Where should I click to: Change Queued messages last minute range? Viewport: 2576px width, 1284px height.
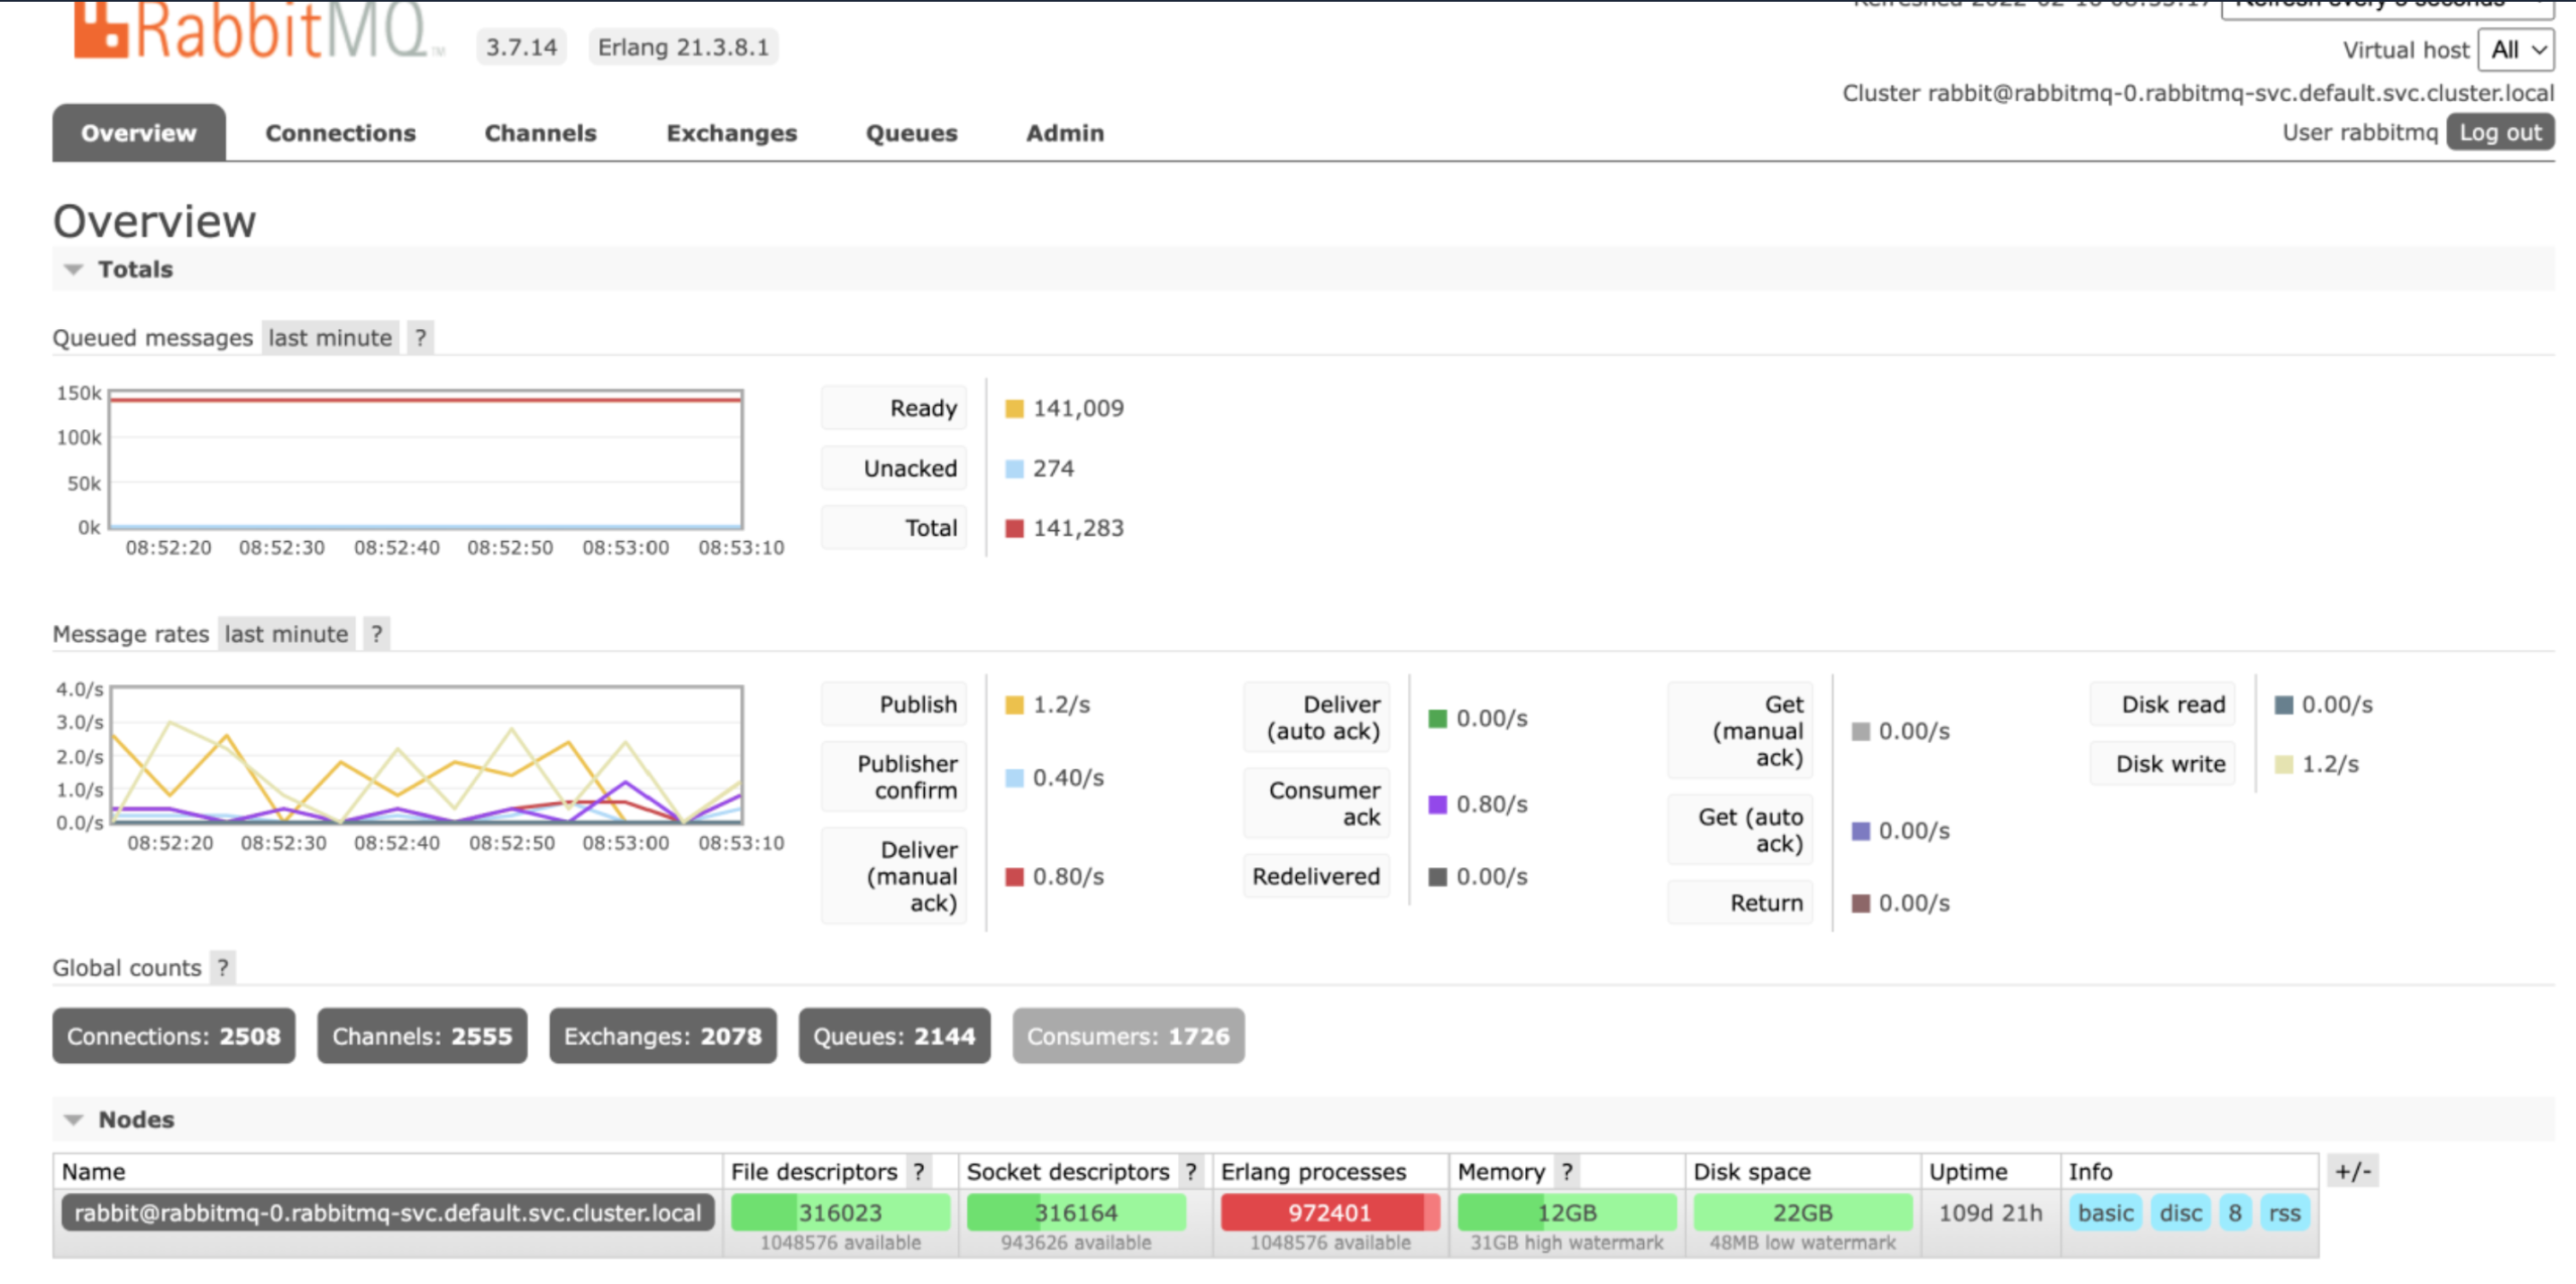click(330, 338)
